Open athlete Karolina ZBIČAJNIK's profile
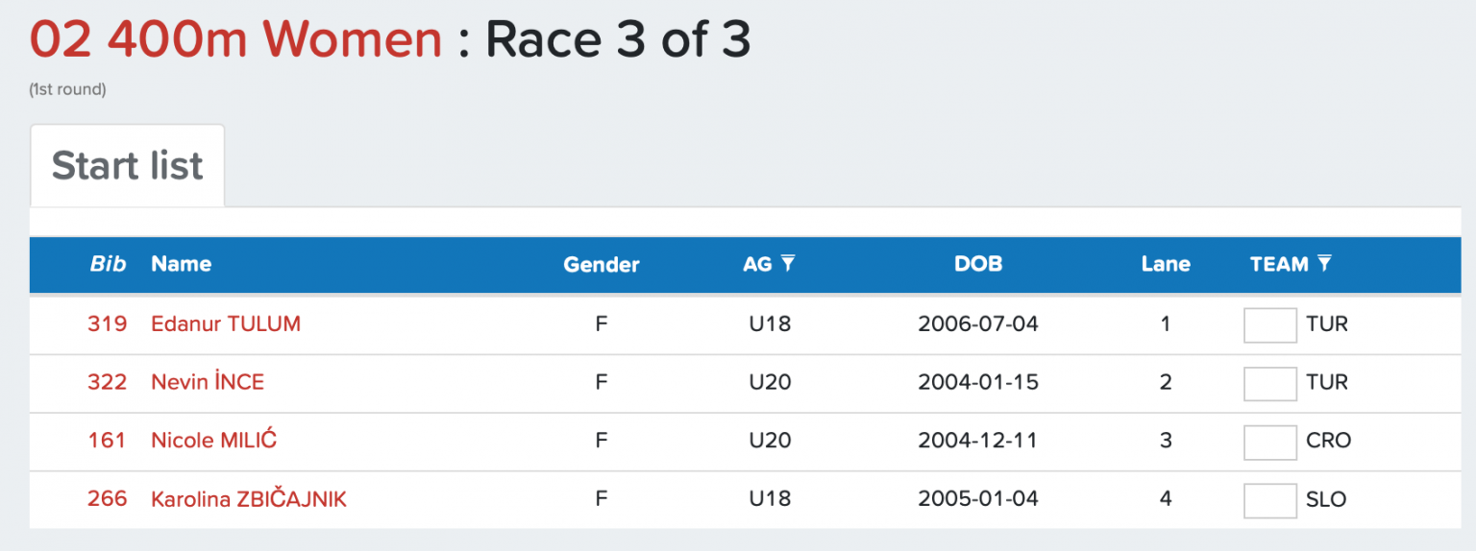The width and height of the screenshot is (1476, 551). [x=249, y=499]
